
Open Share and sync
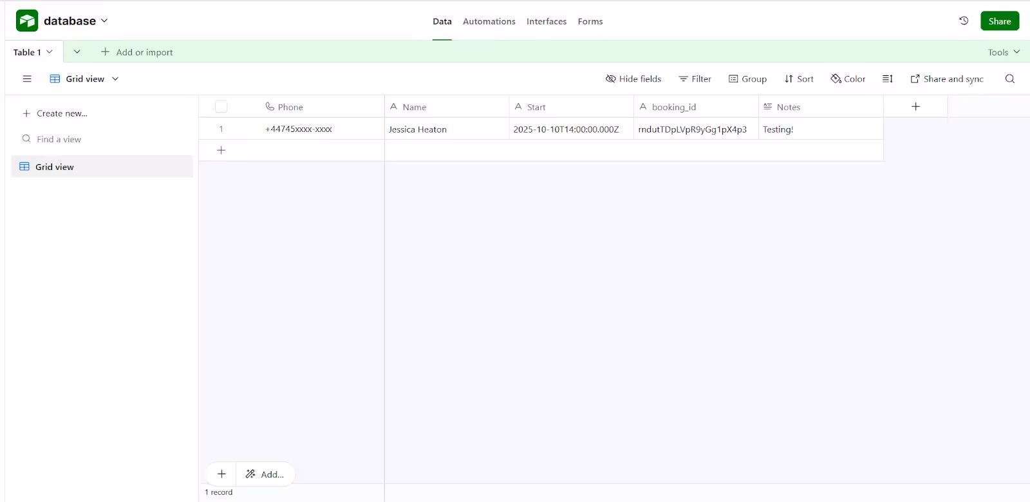[x=947, y=79]
